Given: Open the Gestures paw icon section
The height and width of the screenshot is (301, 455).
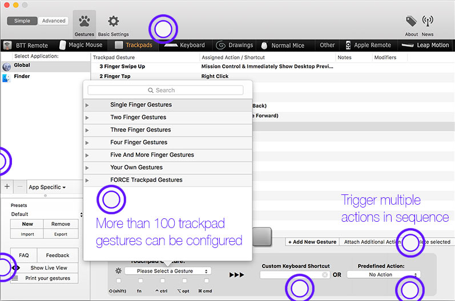Looking at the screenshot, I should tap(84, 21).
